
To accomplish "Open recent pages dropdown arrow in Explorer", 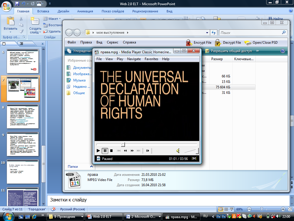I will (83, 33).
